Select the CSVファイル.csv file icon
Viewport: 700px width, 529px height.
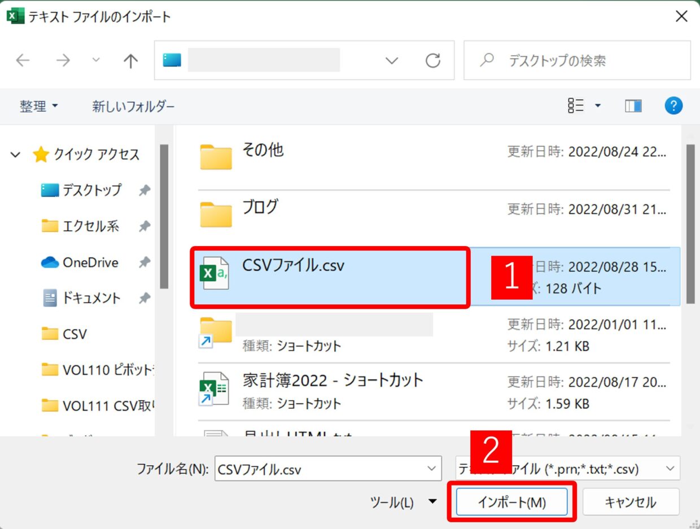[215, 273]
